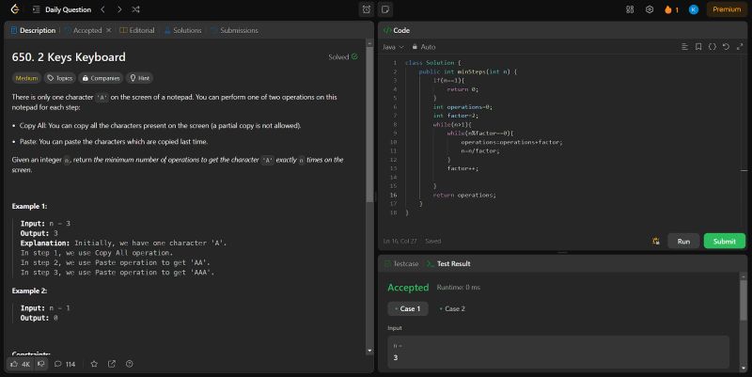
Task: Expand the Hint section
Action: coord(140,78)
